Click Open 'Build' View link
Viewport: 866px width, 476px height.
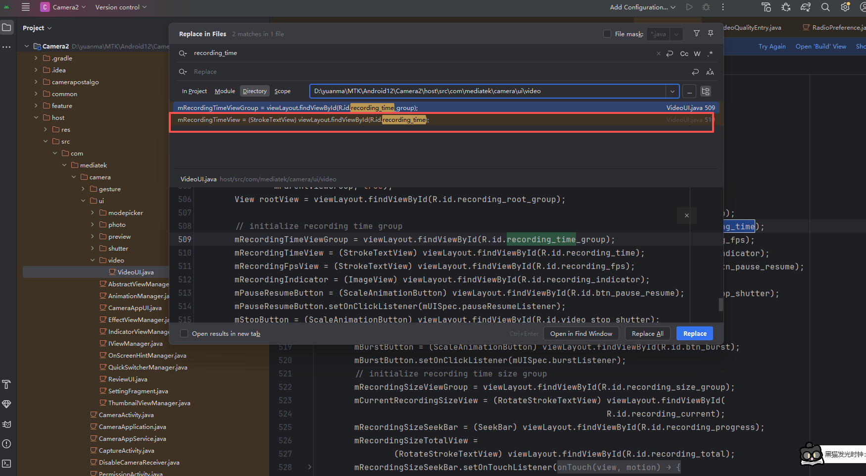(820, 46)
